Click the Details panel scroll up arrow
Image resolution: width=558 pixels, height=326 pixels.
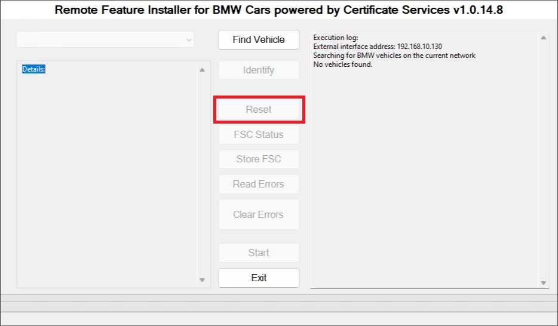click(x=202, y=70)
